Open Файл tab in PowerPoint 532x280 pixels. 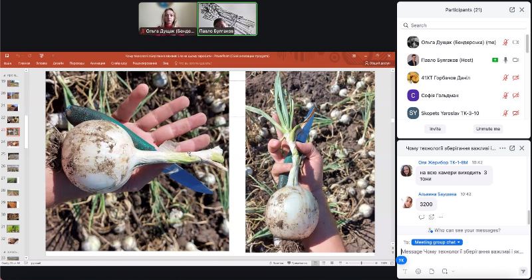(x=7, y=63)
